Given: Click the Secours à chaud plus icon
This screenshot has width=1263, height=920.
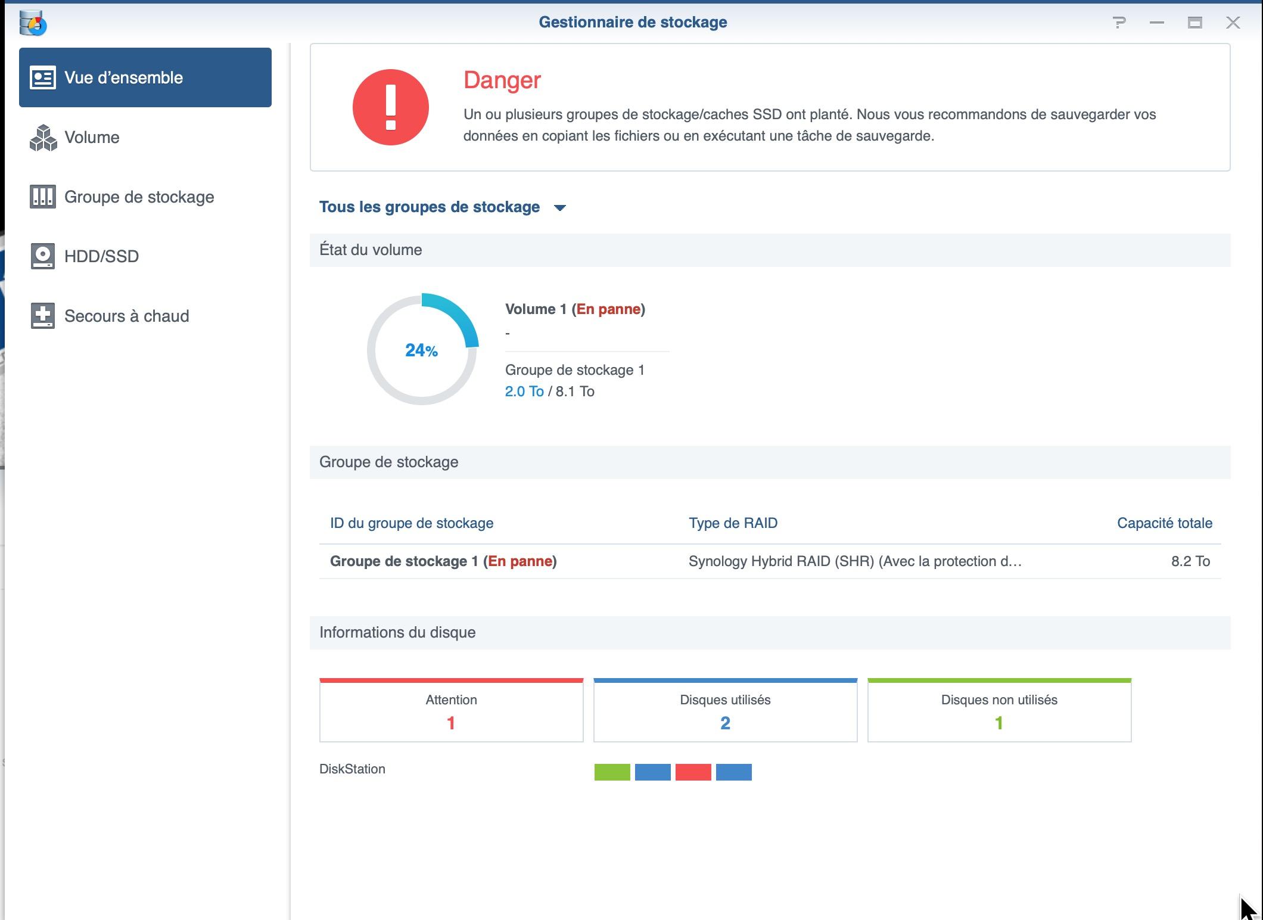Looking at the screenshot, I should click(x=43, y=316).
